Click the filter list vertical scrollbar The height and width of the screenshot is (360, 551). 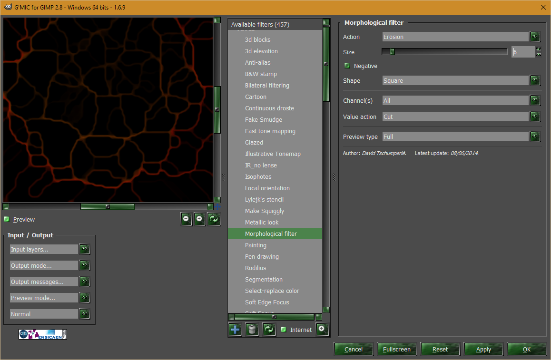(326, 64)
